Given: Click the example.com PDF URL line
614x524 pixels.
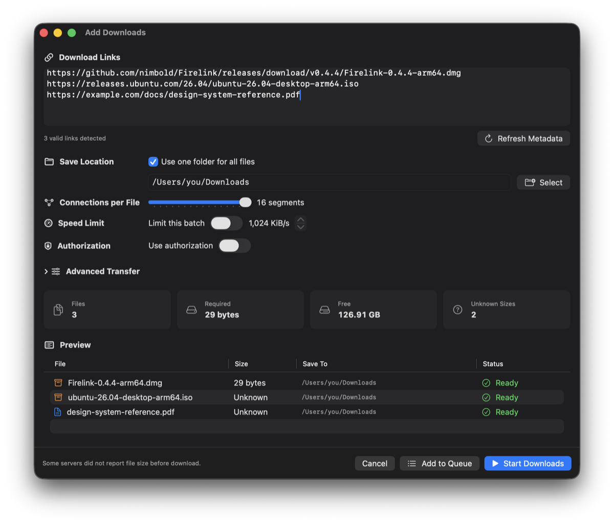Looking at the screenshot, I should (173, 95).
